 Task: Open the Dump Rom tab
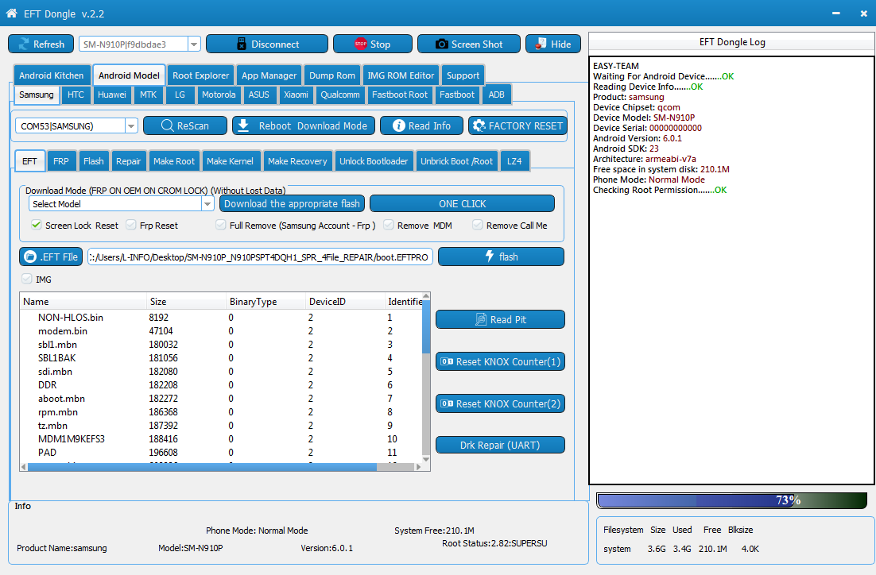pos(331,75)
